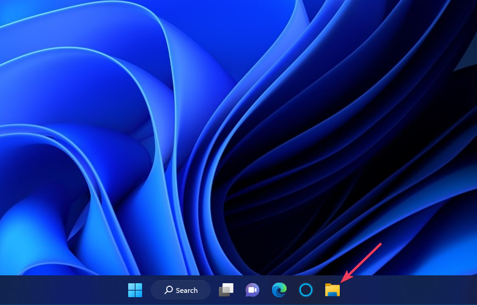Open File Explorer from the taskbar
This screenshot has width=477, height=305.
pos(333,290)
